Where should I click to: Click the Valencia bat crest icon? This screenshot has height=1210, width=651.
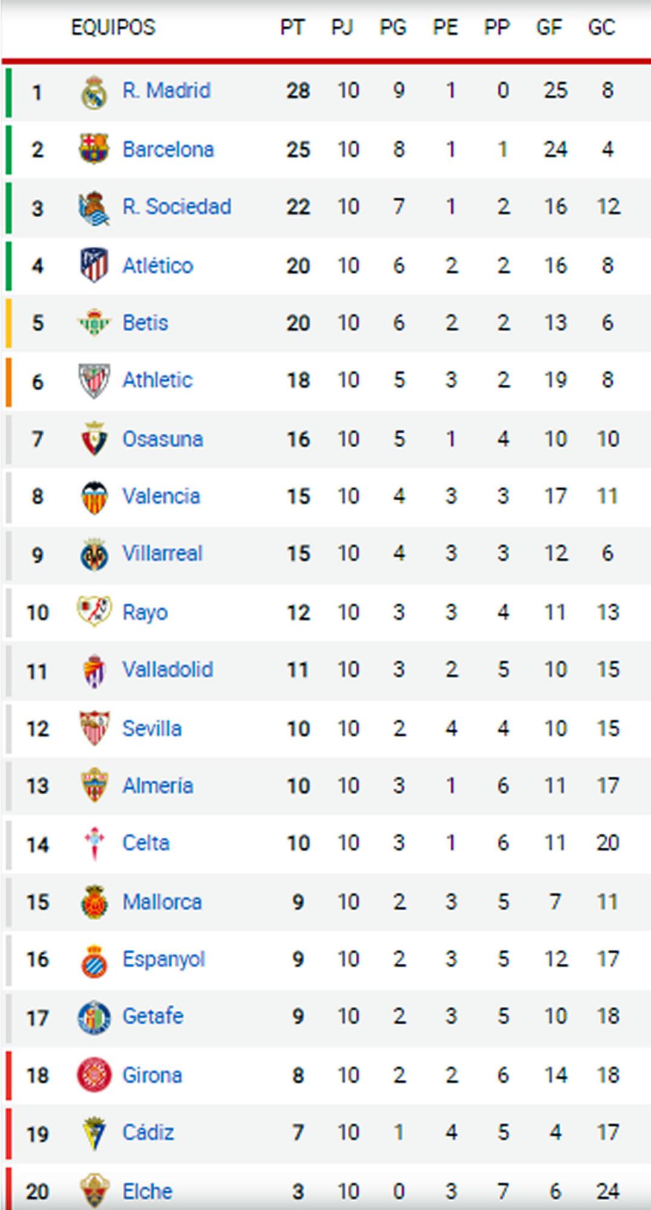click(x=94, y=497)
